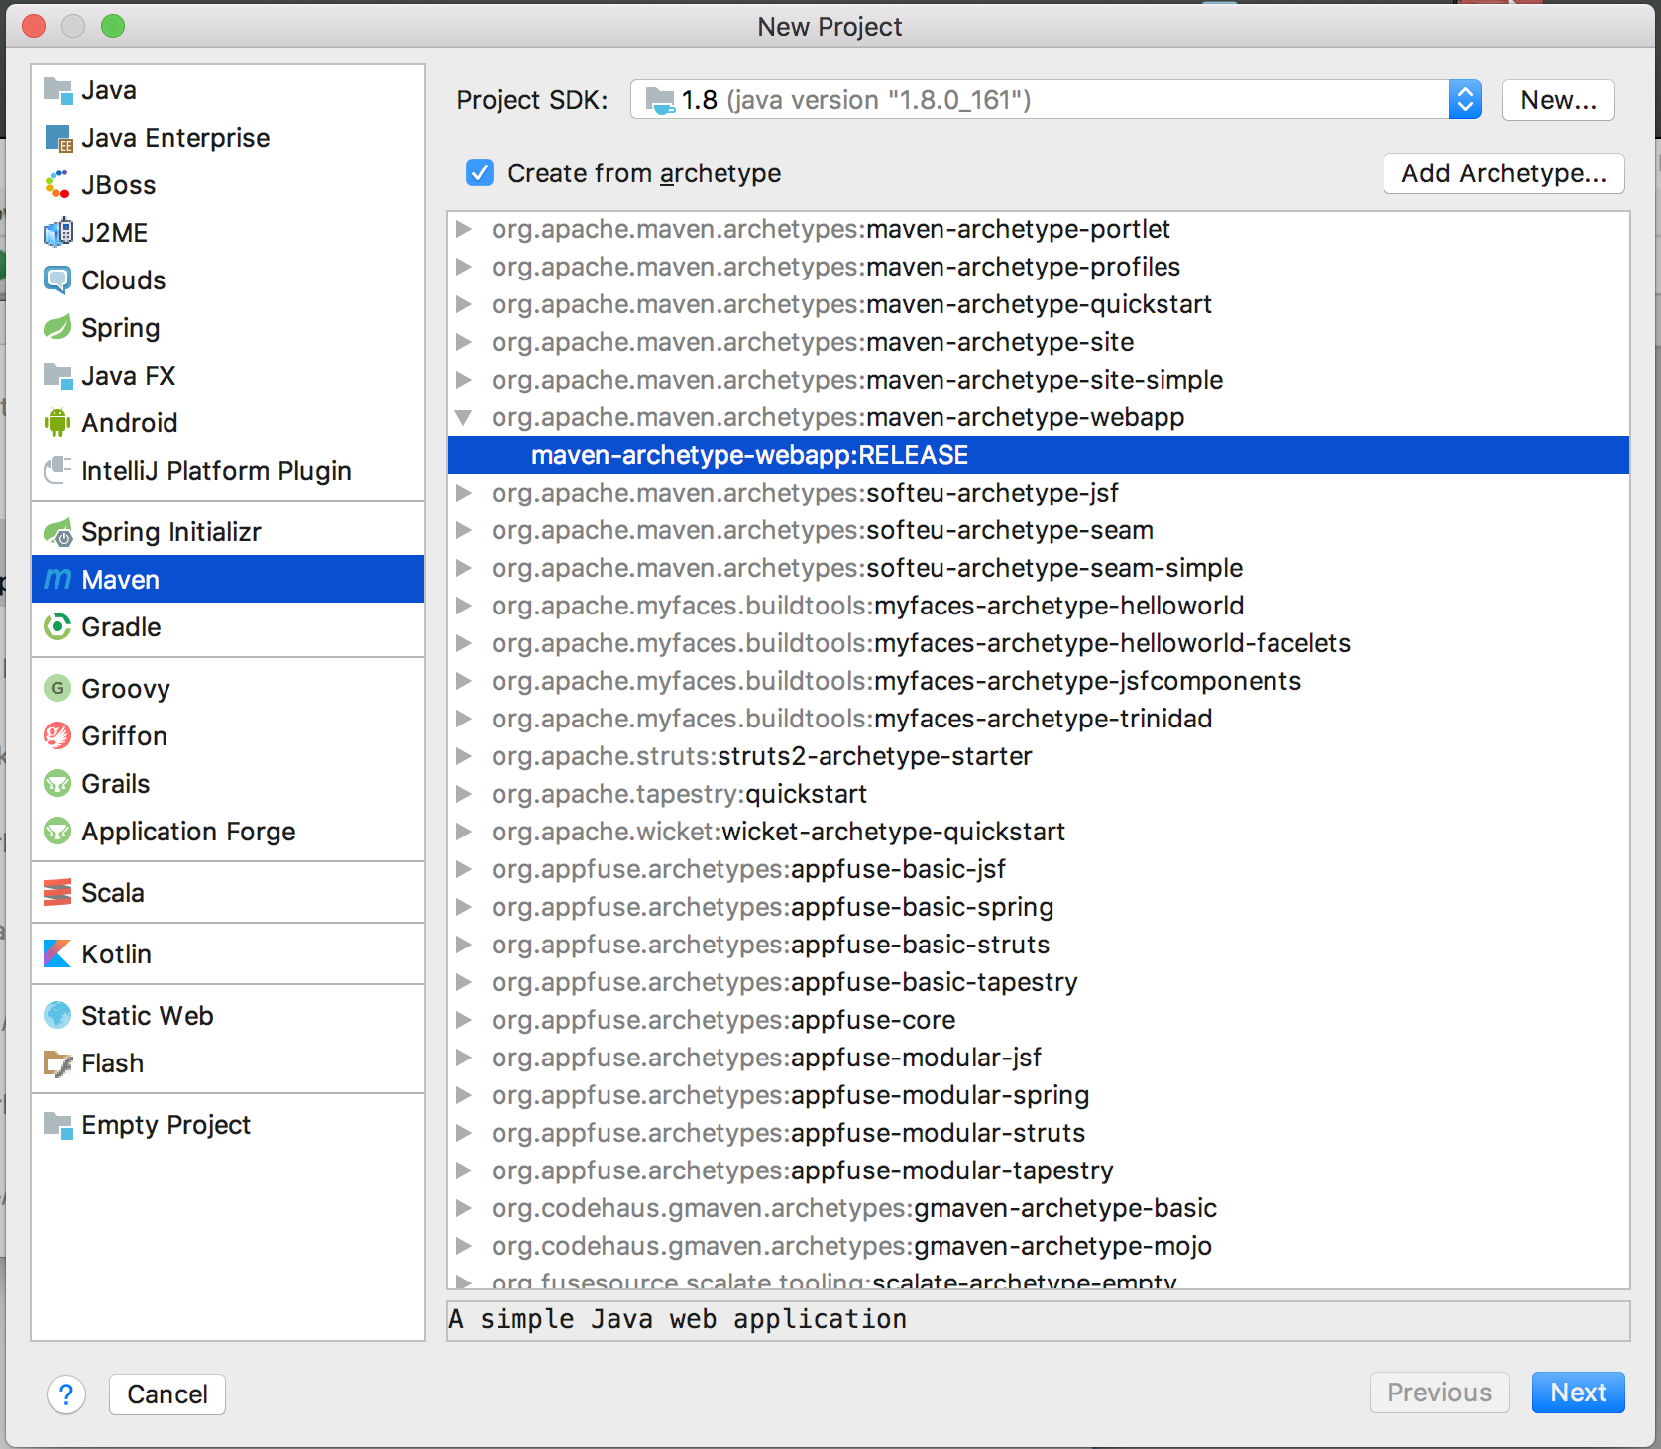Choose Empty Project in the list
The height and width of the screenshot is (1449, 1661).
[228, 1125]
